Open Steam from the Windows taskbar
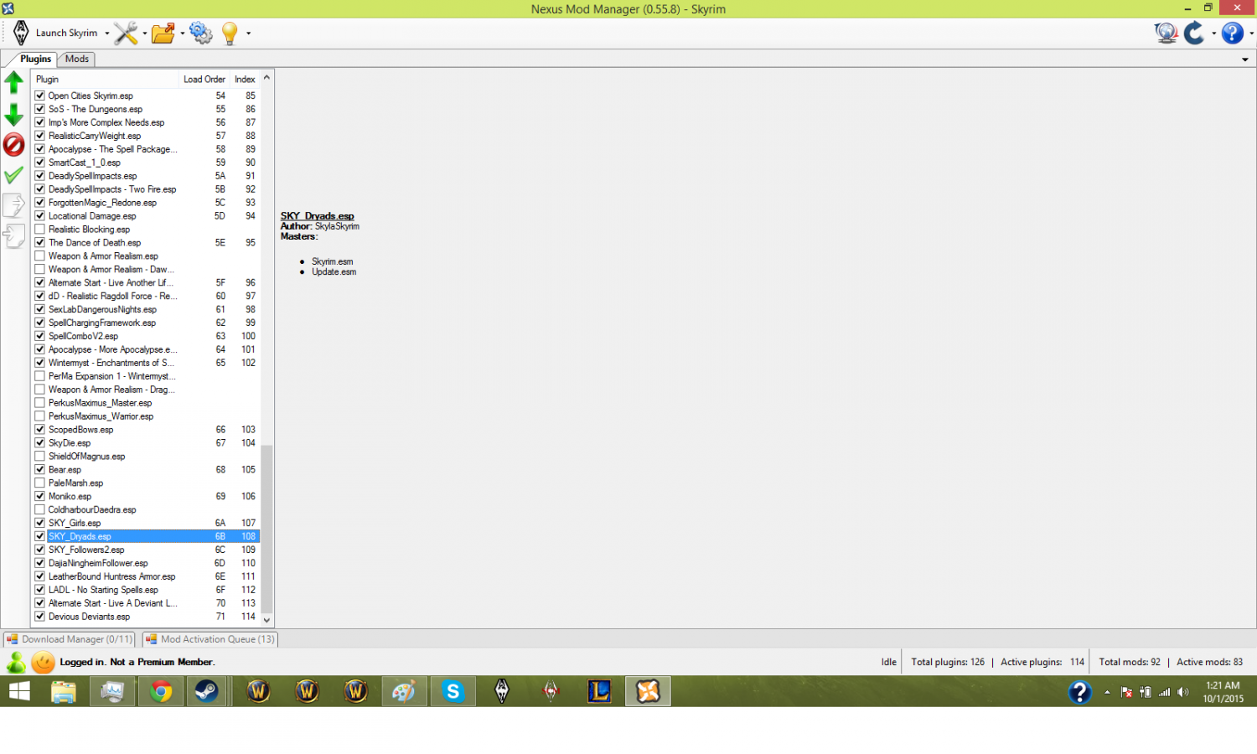Screen dimensions: 1257x754 tap(207, 691)
